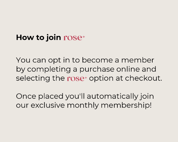Click the word 'selecting' in the third line
The image size is (178, 142).
(33, 78)
